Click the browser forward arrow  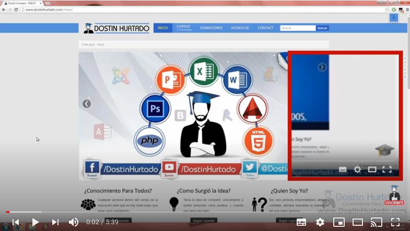(10, 10)
